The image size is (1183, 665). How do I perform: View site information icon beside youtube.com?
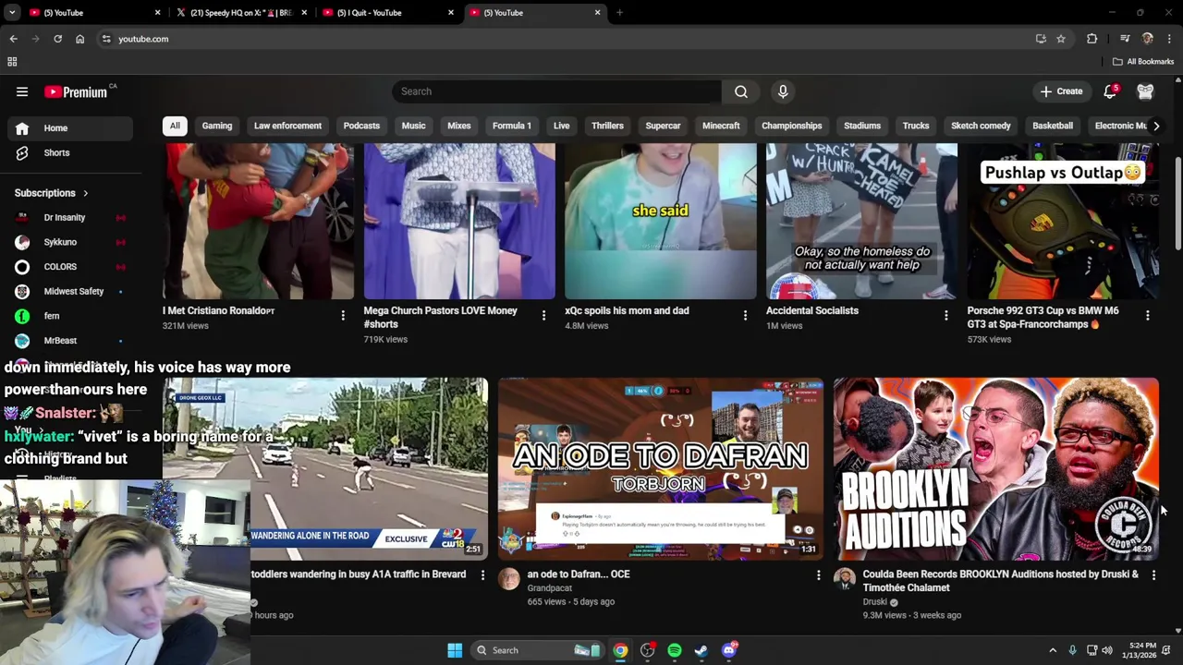[x=106, y=39]
